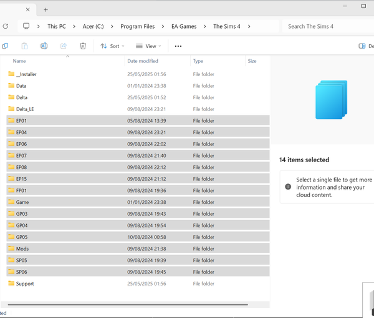Go to EA Games in breadcrumb
374x318 pixels.
[x=184, y=26]
